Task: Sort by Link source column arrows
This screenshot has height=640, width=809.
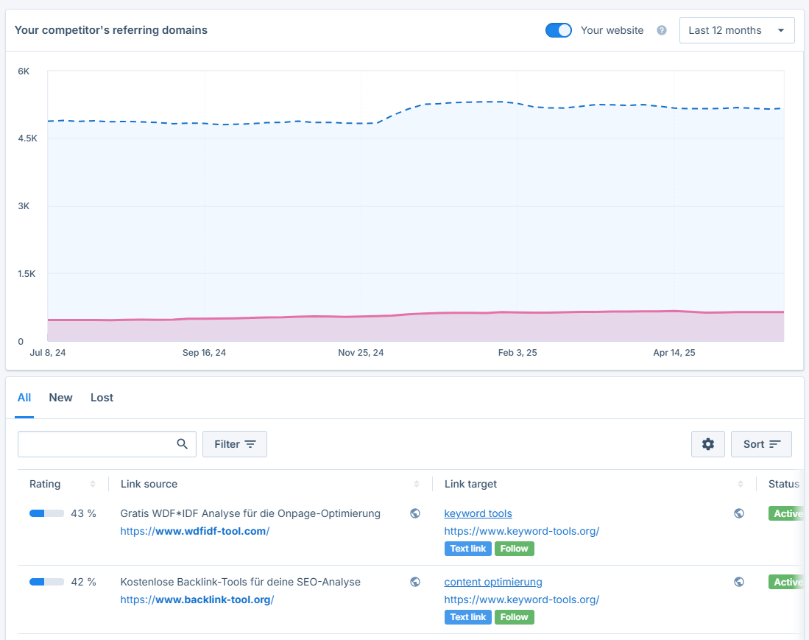Action: tap(417, 484)
